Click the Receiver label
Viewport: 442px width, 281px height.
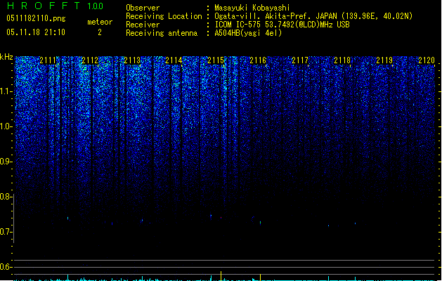143,25
